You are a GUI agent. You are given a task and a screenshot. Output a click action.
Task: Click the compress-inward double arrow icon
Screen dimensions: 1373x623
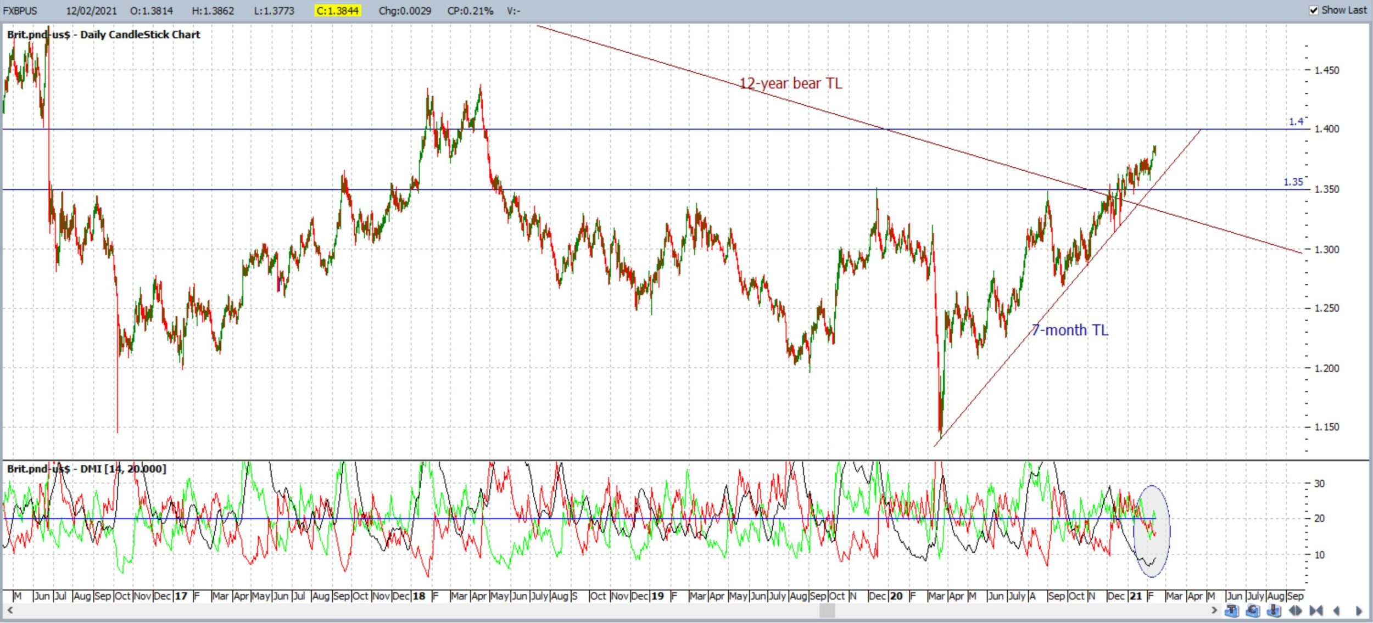(x=1316, y=610)
